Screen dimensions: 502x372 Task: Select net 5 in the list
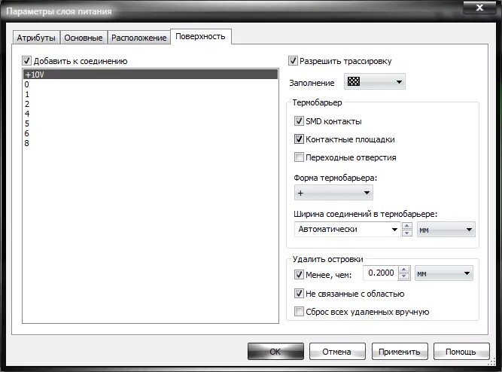point(151,123)
